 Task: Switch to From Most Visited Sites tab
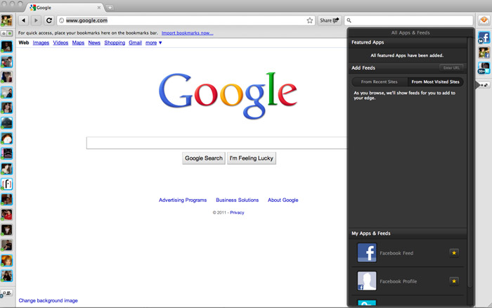(x=436, y=82)
